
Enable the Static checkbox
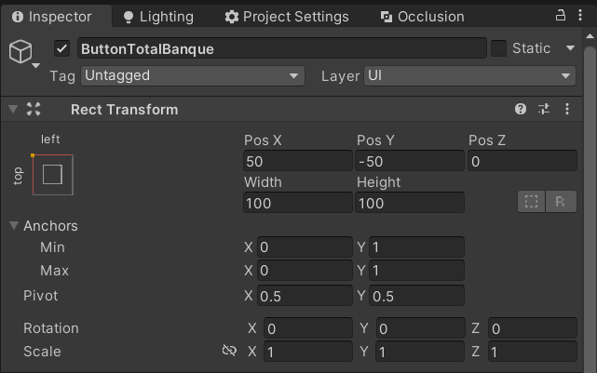click(498, 48)
